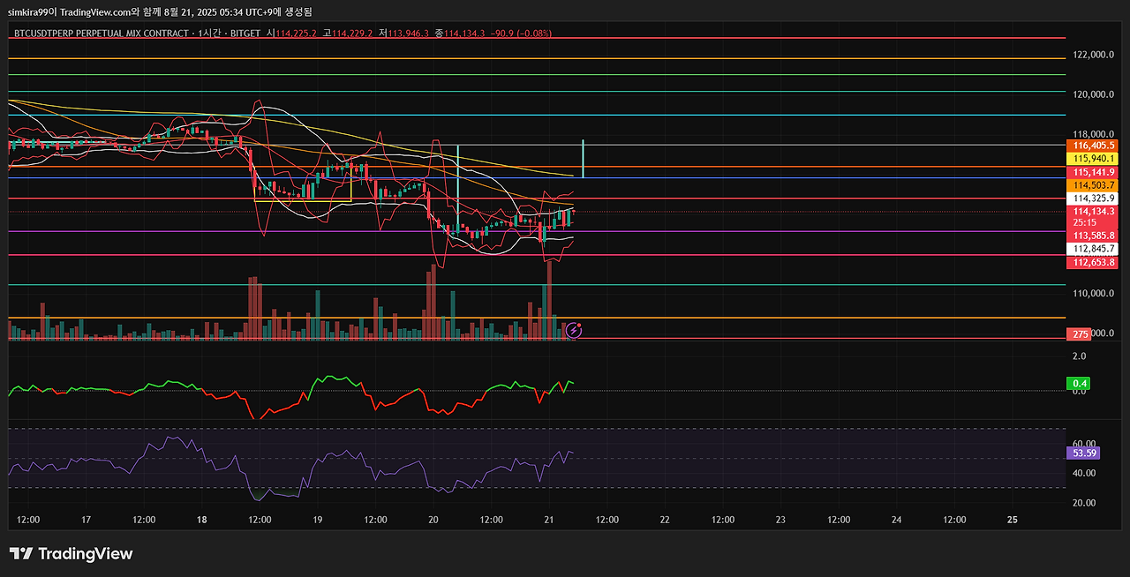Click the 60.00 RSI axis label
The height and width of the screenshot is (577, 1130).
1084,444
